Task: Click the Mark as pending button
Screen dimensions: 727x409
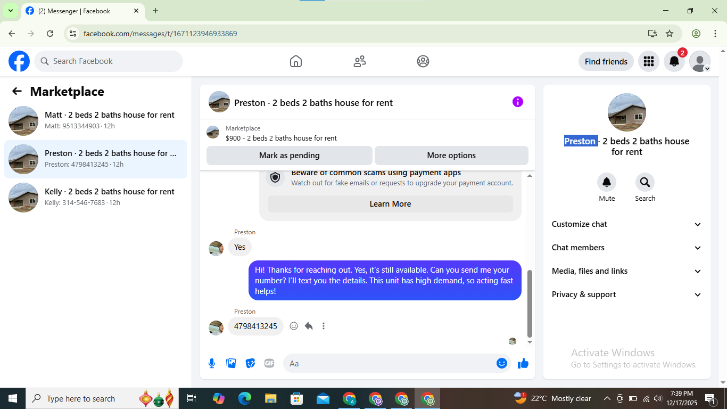Action: pos(290,156)
